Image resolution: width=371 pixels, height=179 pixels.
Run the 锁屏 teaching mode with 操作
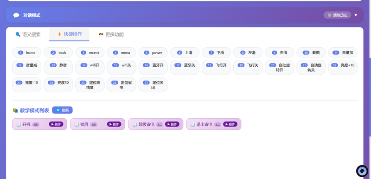pyautogui.click(x=114, y=124)
